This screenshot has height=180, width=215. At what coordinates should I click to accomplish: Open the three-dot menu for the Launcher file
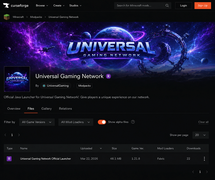click(x=204, y=159)
